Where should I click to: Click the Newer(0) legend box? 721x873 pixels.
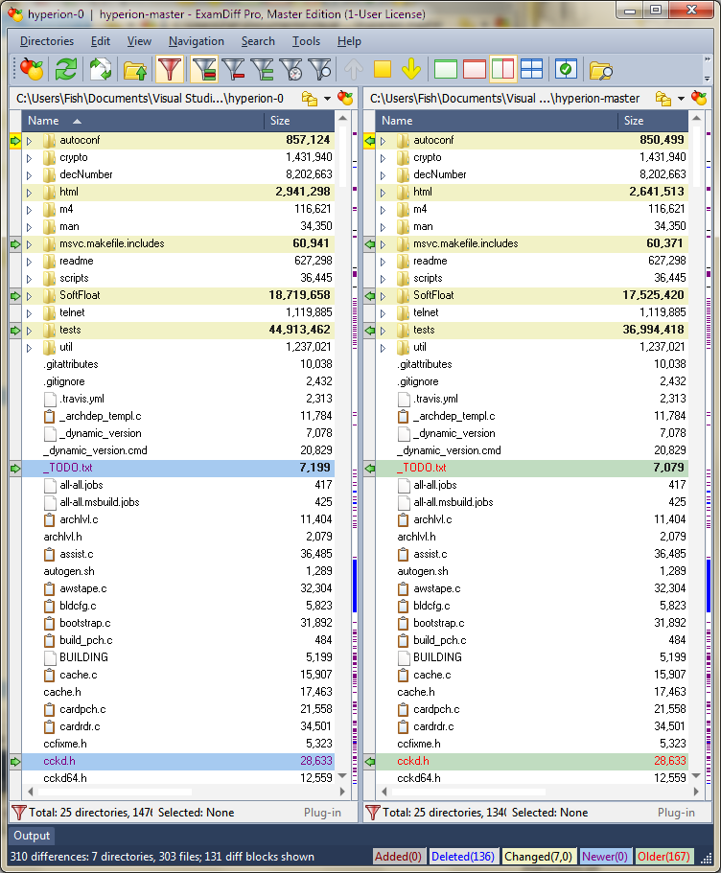[605, 857]
